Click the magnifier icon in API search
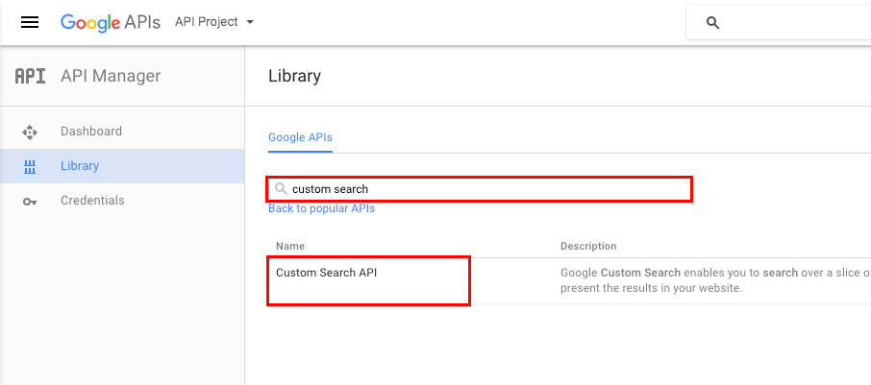The image size is (871, 385). tap(281, 189)
